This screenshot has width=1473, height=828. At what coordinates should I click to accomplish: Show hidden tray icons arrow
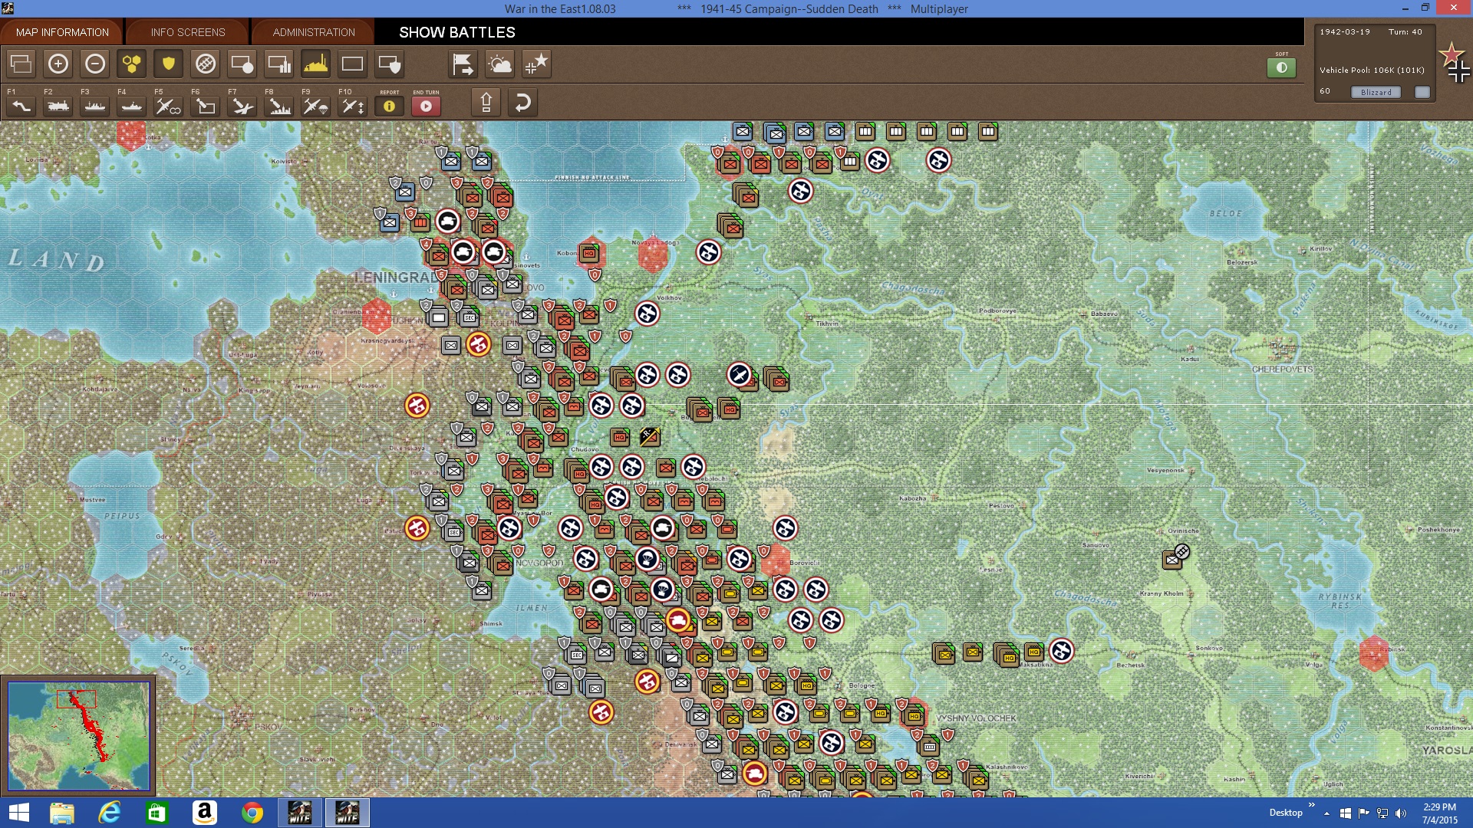tap(1326, 813)
